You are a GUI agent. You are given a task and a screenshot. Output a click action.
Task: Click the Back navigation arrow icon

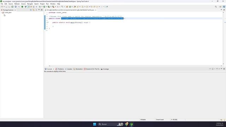click(97, 7)
